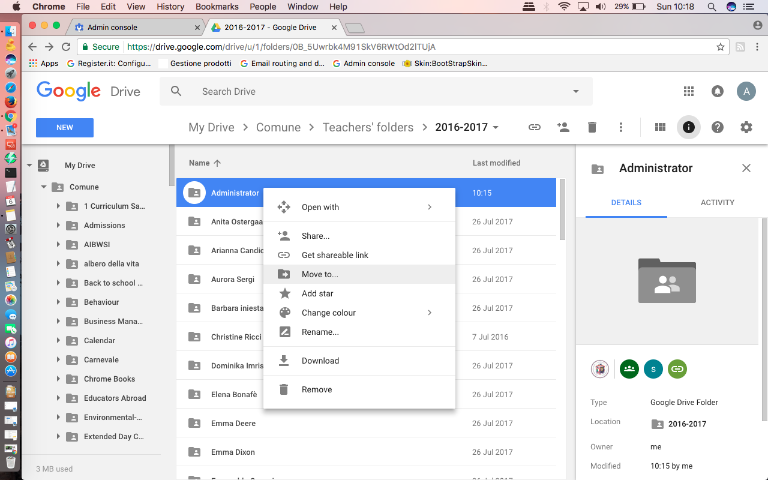
Task: Sort by Name column header
Action: click(x=205, y=163)
